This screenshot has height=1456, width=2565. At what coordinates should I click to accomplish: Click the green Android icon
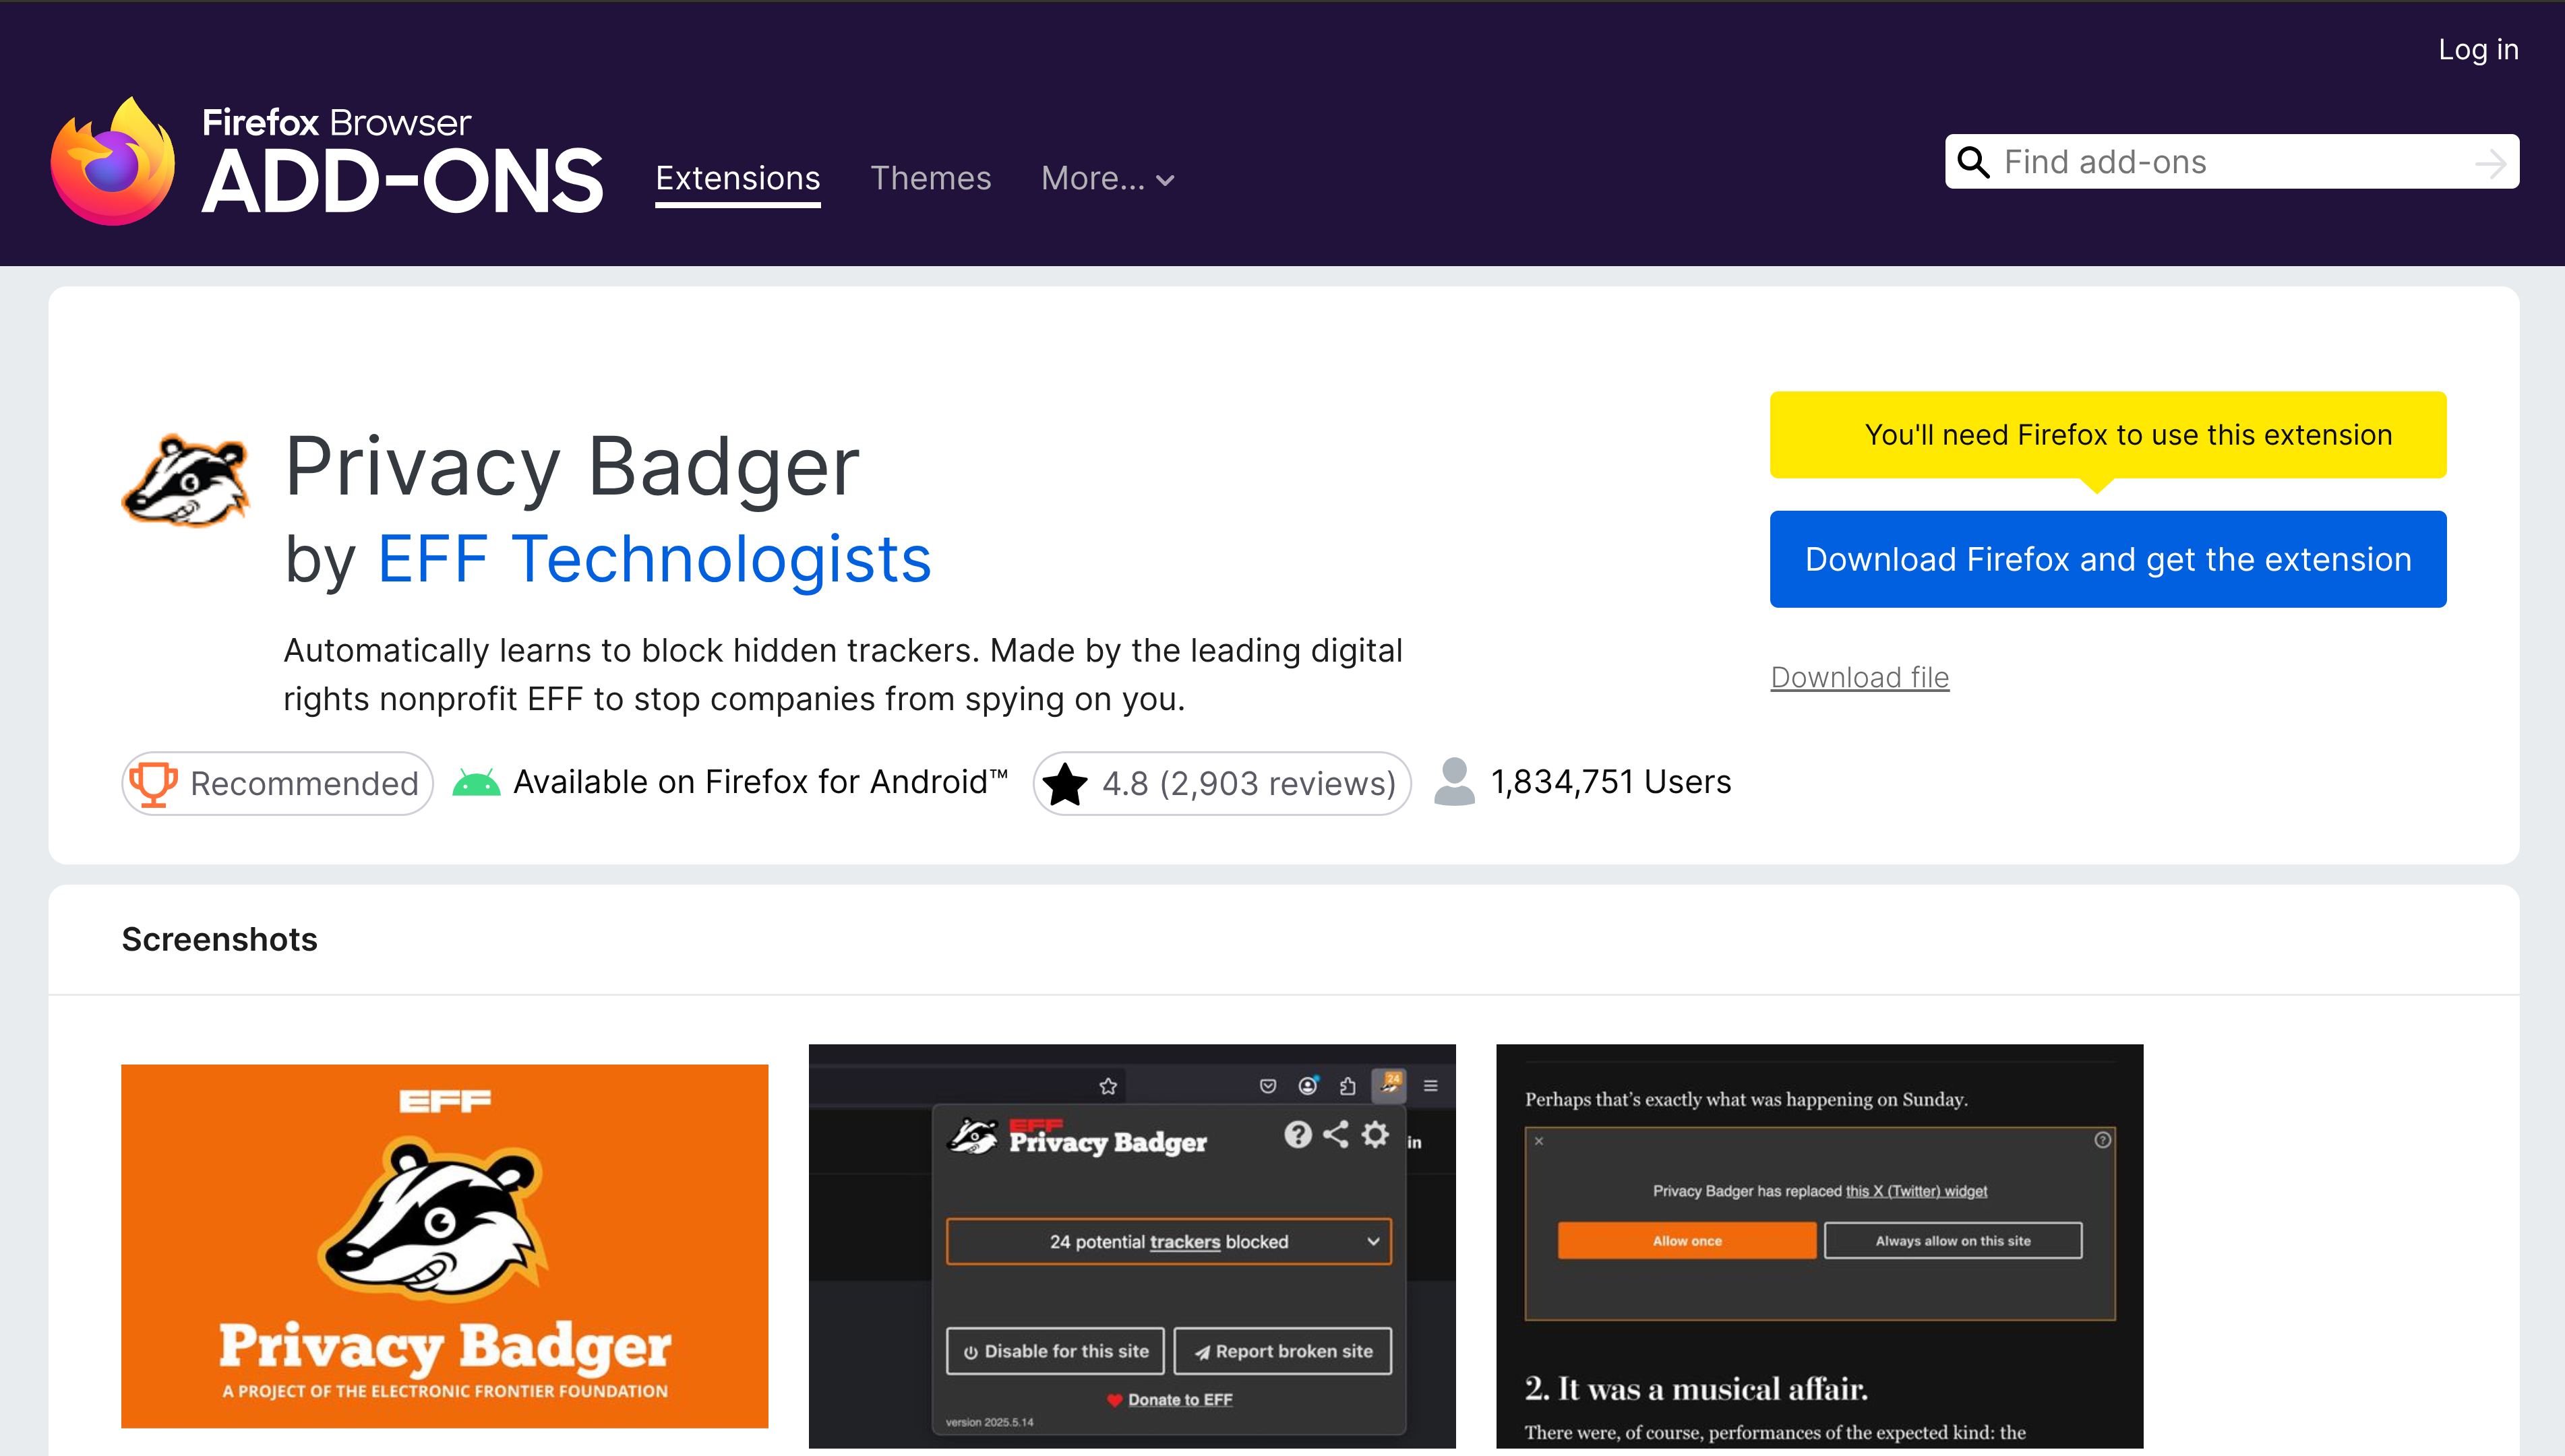click(x=476, y=782)
